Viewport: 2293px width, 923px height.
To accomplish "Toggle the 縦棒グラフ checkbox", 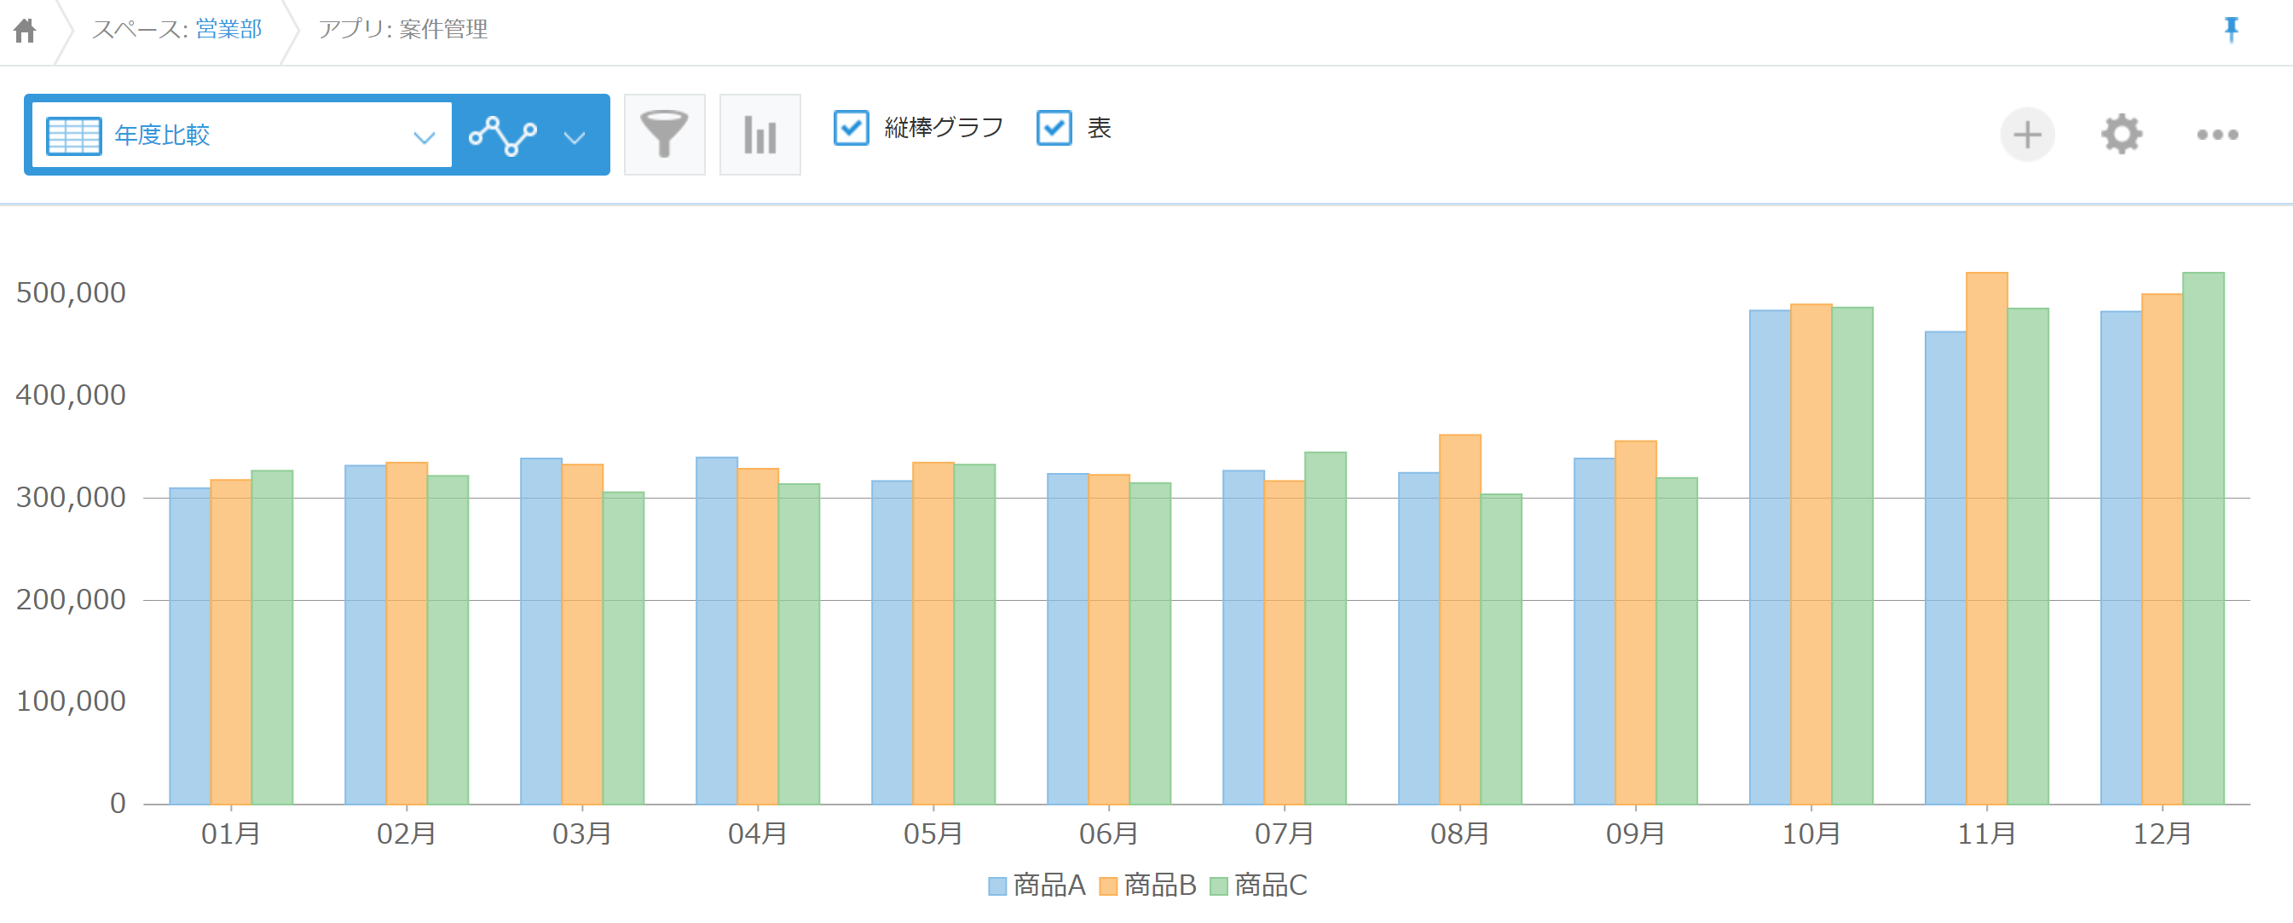I will click(x=851, y=128).
